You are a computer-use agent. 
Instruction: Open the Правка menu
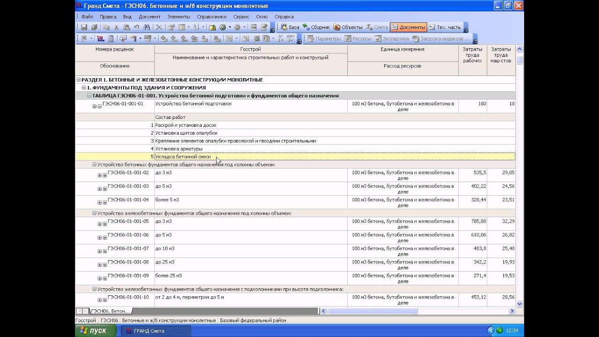pos(108,16)
